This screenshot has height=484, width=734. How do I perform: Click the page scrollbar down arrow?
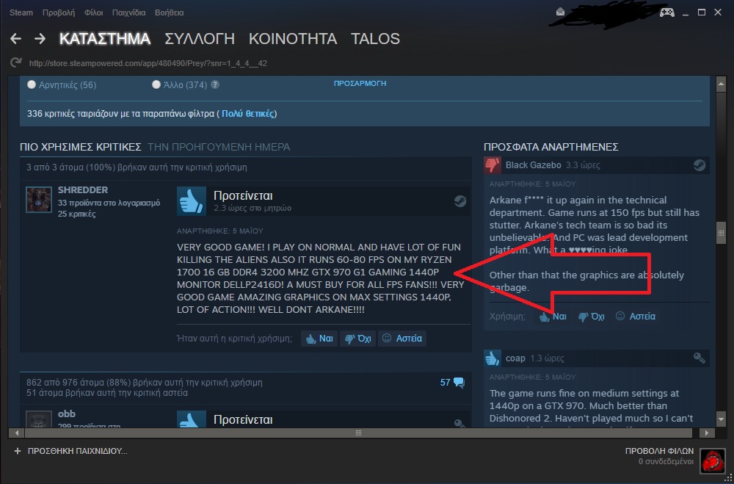coord(721,417)
